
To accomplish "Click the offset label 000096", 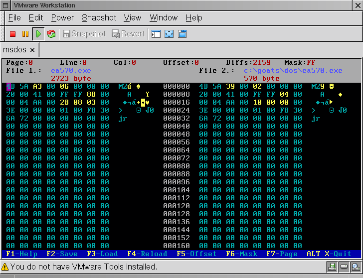I will pos(177,182).
